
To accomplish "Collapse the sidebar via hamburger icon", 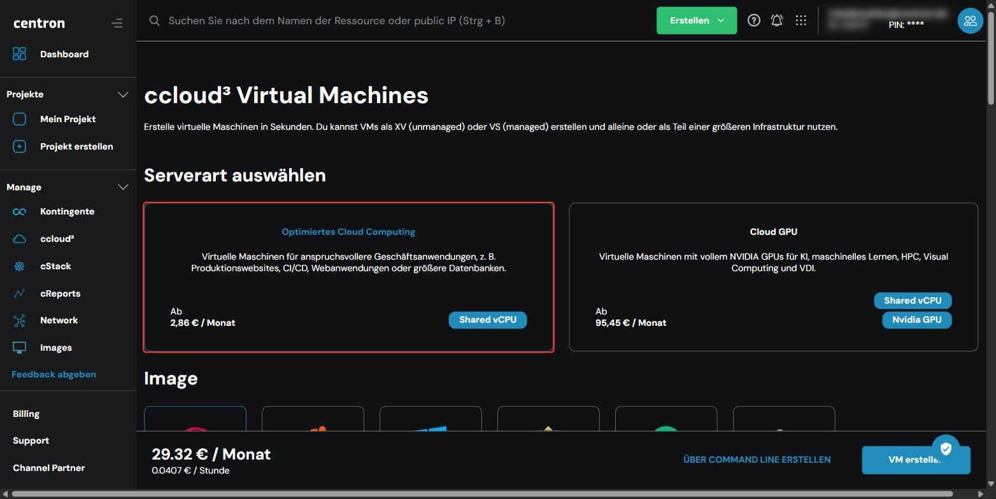I will (117, 24).
